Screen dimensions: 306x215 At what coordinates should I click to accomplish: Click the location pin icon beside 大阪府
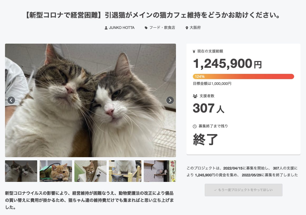pos(187,28)
